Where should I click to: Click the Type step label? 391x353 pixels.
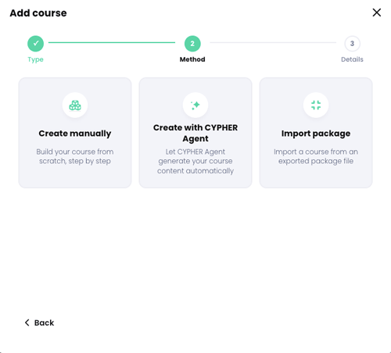(x=35, y=59)
